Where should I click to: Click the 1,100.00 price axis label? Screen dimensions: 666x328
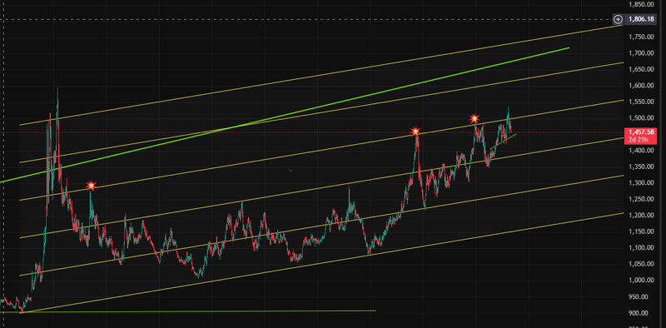tap(641, 248)
